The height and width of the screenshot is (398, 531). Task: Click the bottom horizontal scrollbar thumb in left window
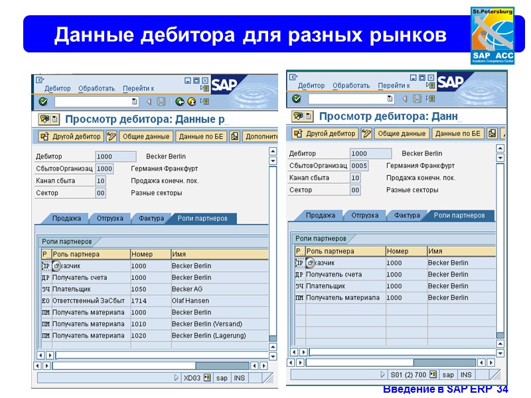pyautogui.click(x=222, y=365)
